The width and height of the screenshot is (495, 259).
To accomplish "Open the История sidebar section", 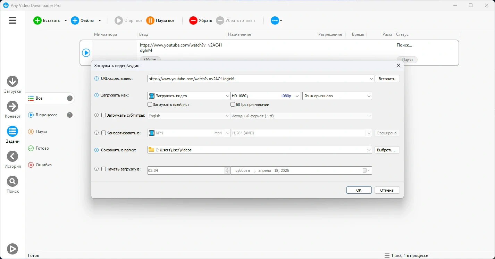I will click(x=12, y=160).
